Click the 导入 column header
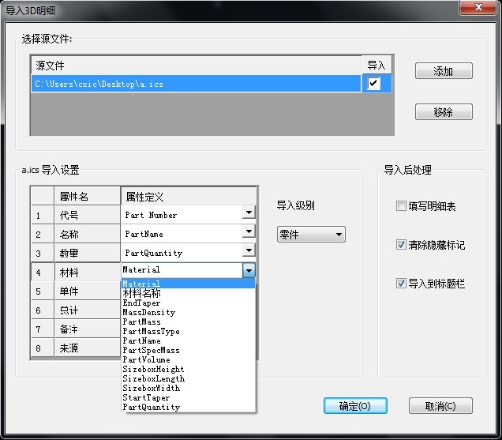This screenshot has height=440, width=502. point(376,65)
